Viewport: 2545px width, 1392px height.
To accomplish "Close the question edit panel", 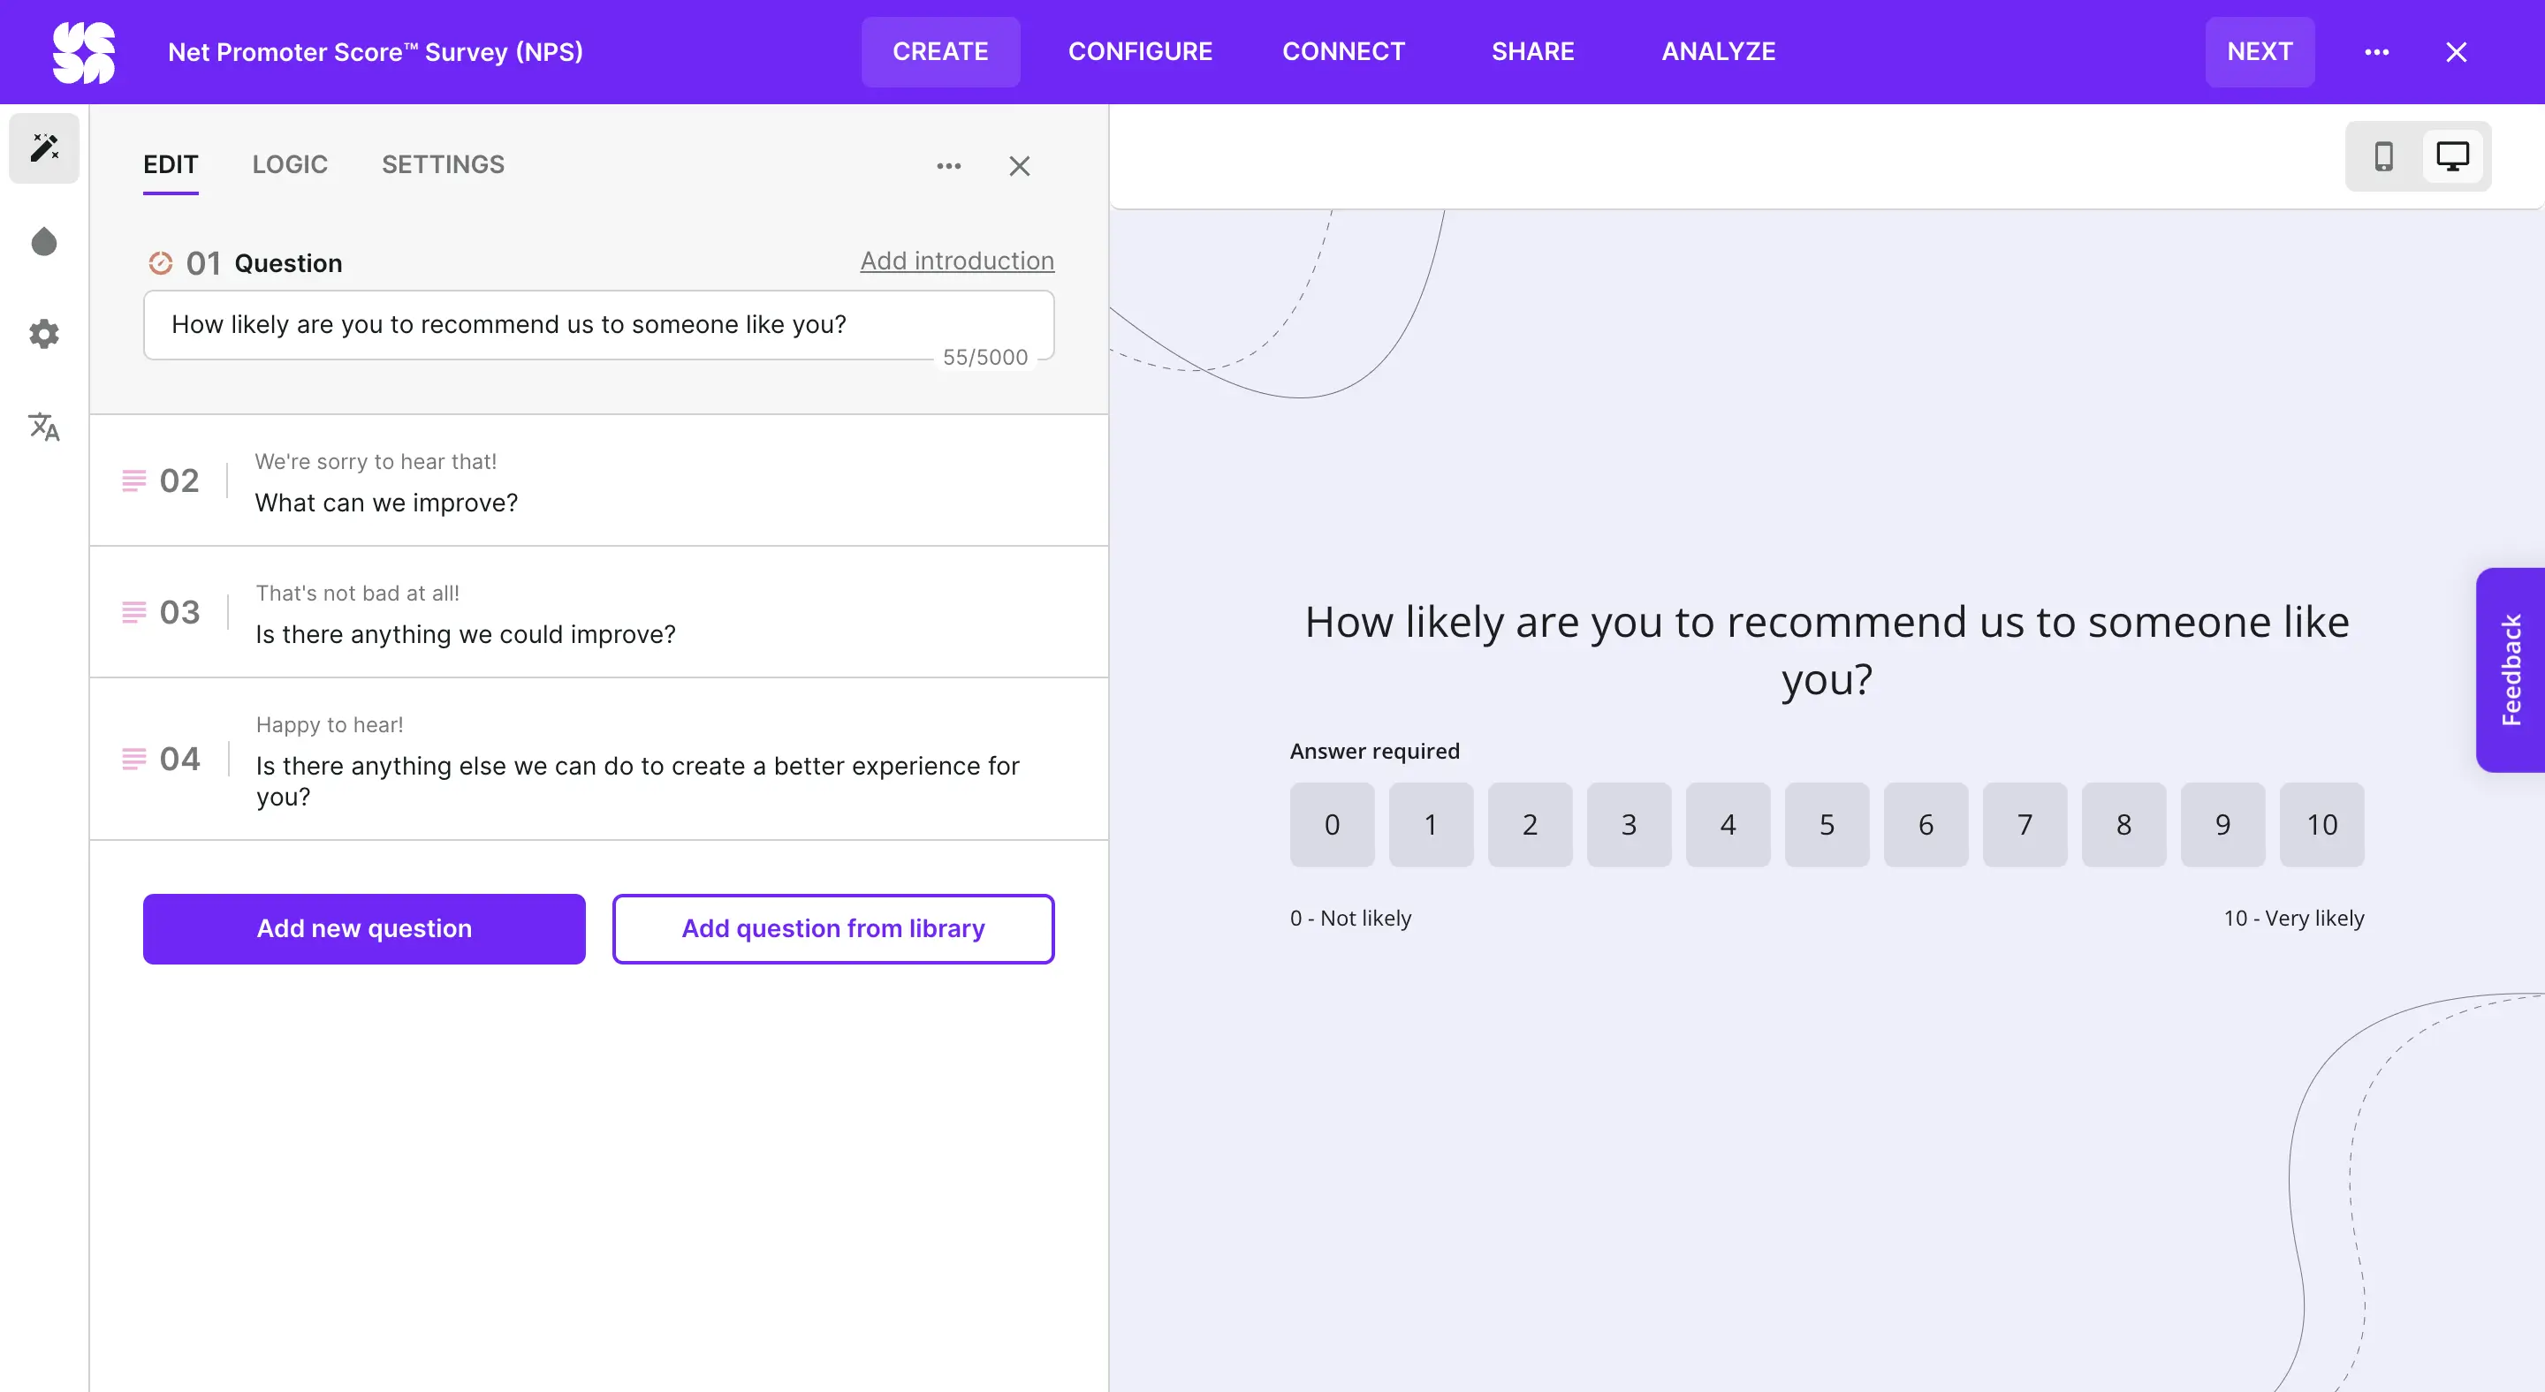I will [1020, 166].
